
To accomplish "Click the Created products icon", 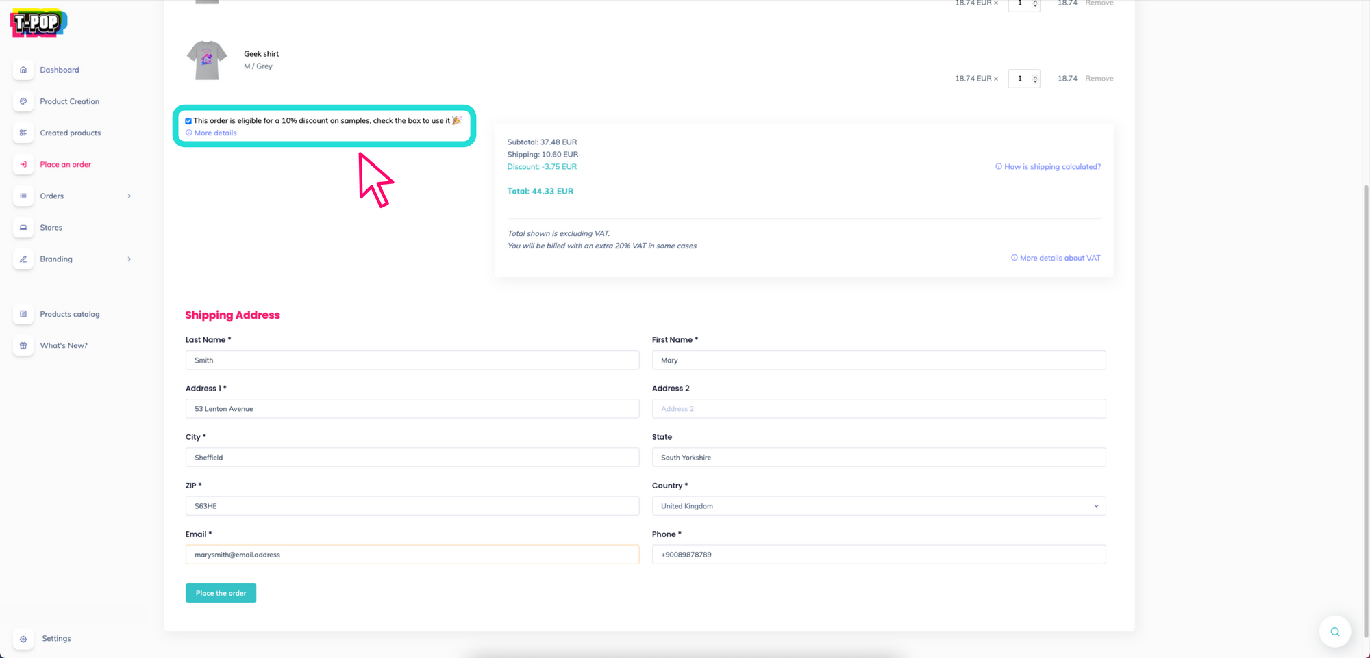I will [x=23, y=133].
